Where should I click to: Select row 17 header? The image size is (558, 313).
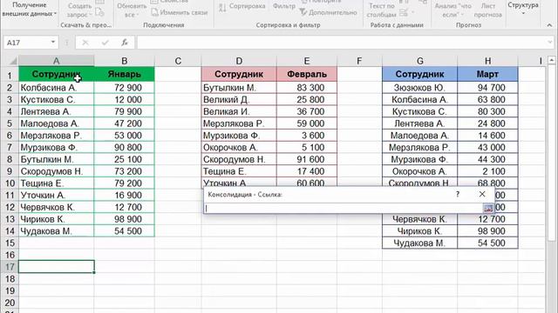click(x=10, y=267)
